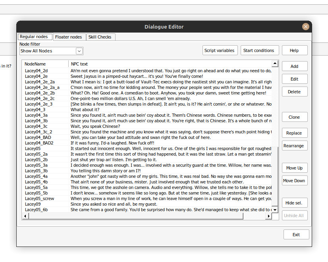Clone the selected node
The width and height of the screenshot is (328, 262).
pos(295,117)
